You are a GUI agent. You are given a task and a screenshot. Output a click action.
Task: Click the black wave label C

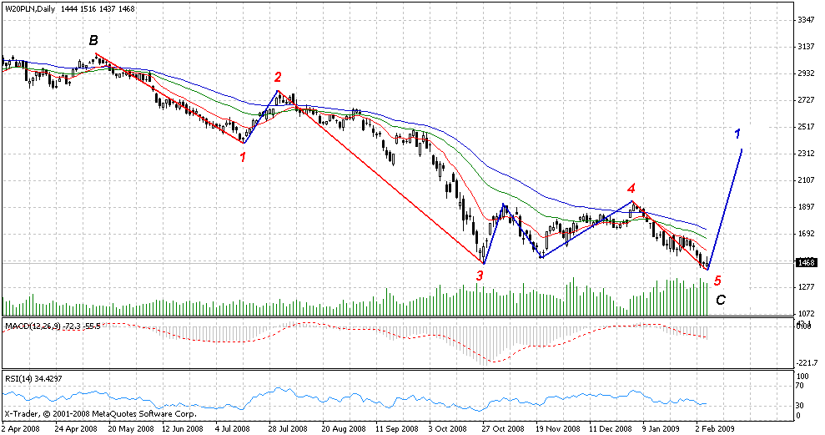[721, 300]
